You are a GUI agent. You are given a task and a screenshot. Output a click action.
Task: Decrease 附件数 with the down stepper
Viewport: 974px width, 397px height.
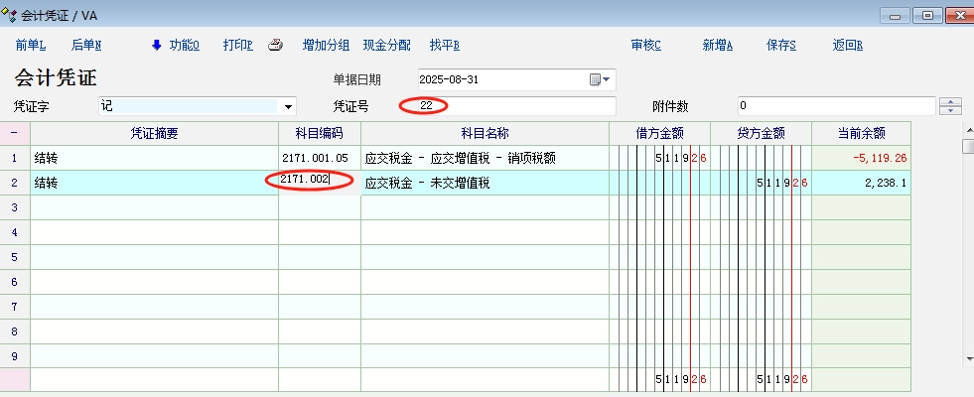(950, 110)
